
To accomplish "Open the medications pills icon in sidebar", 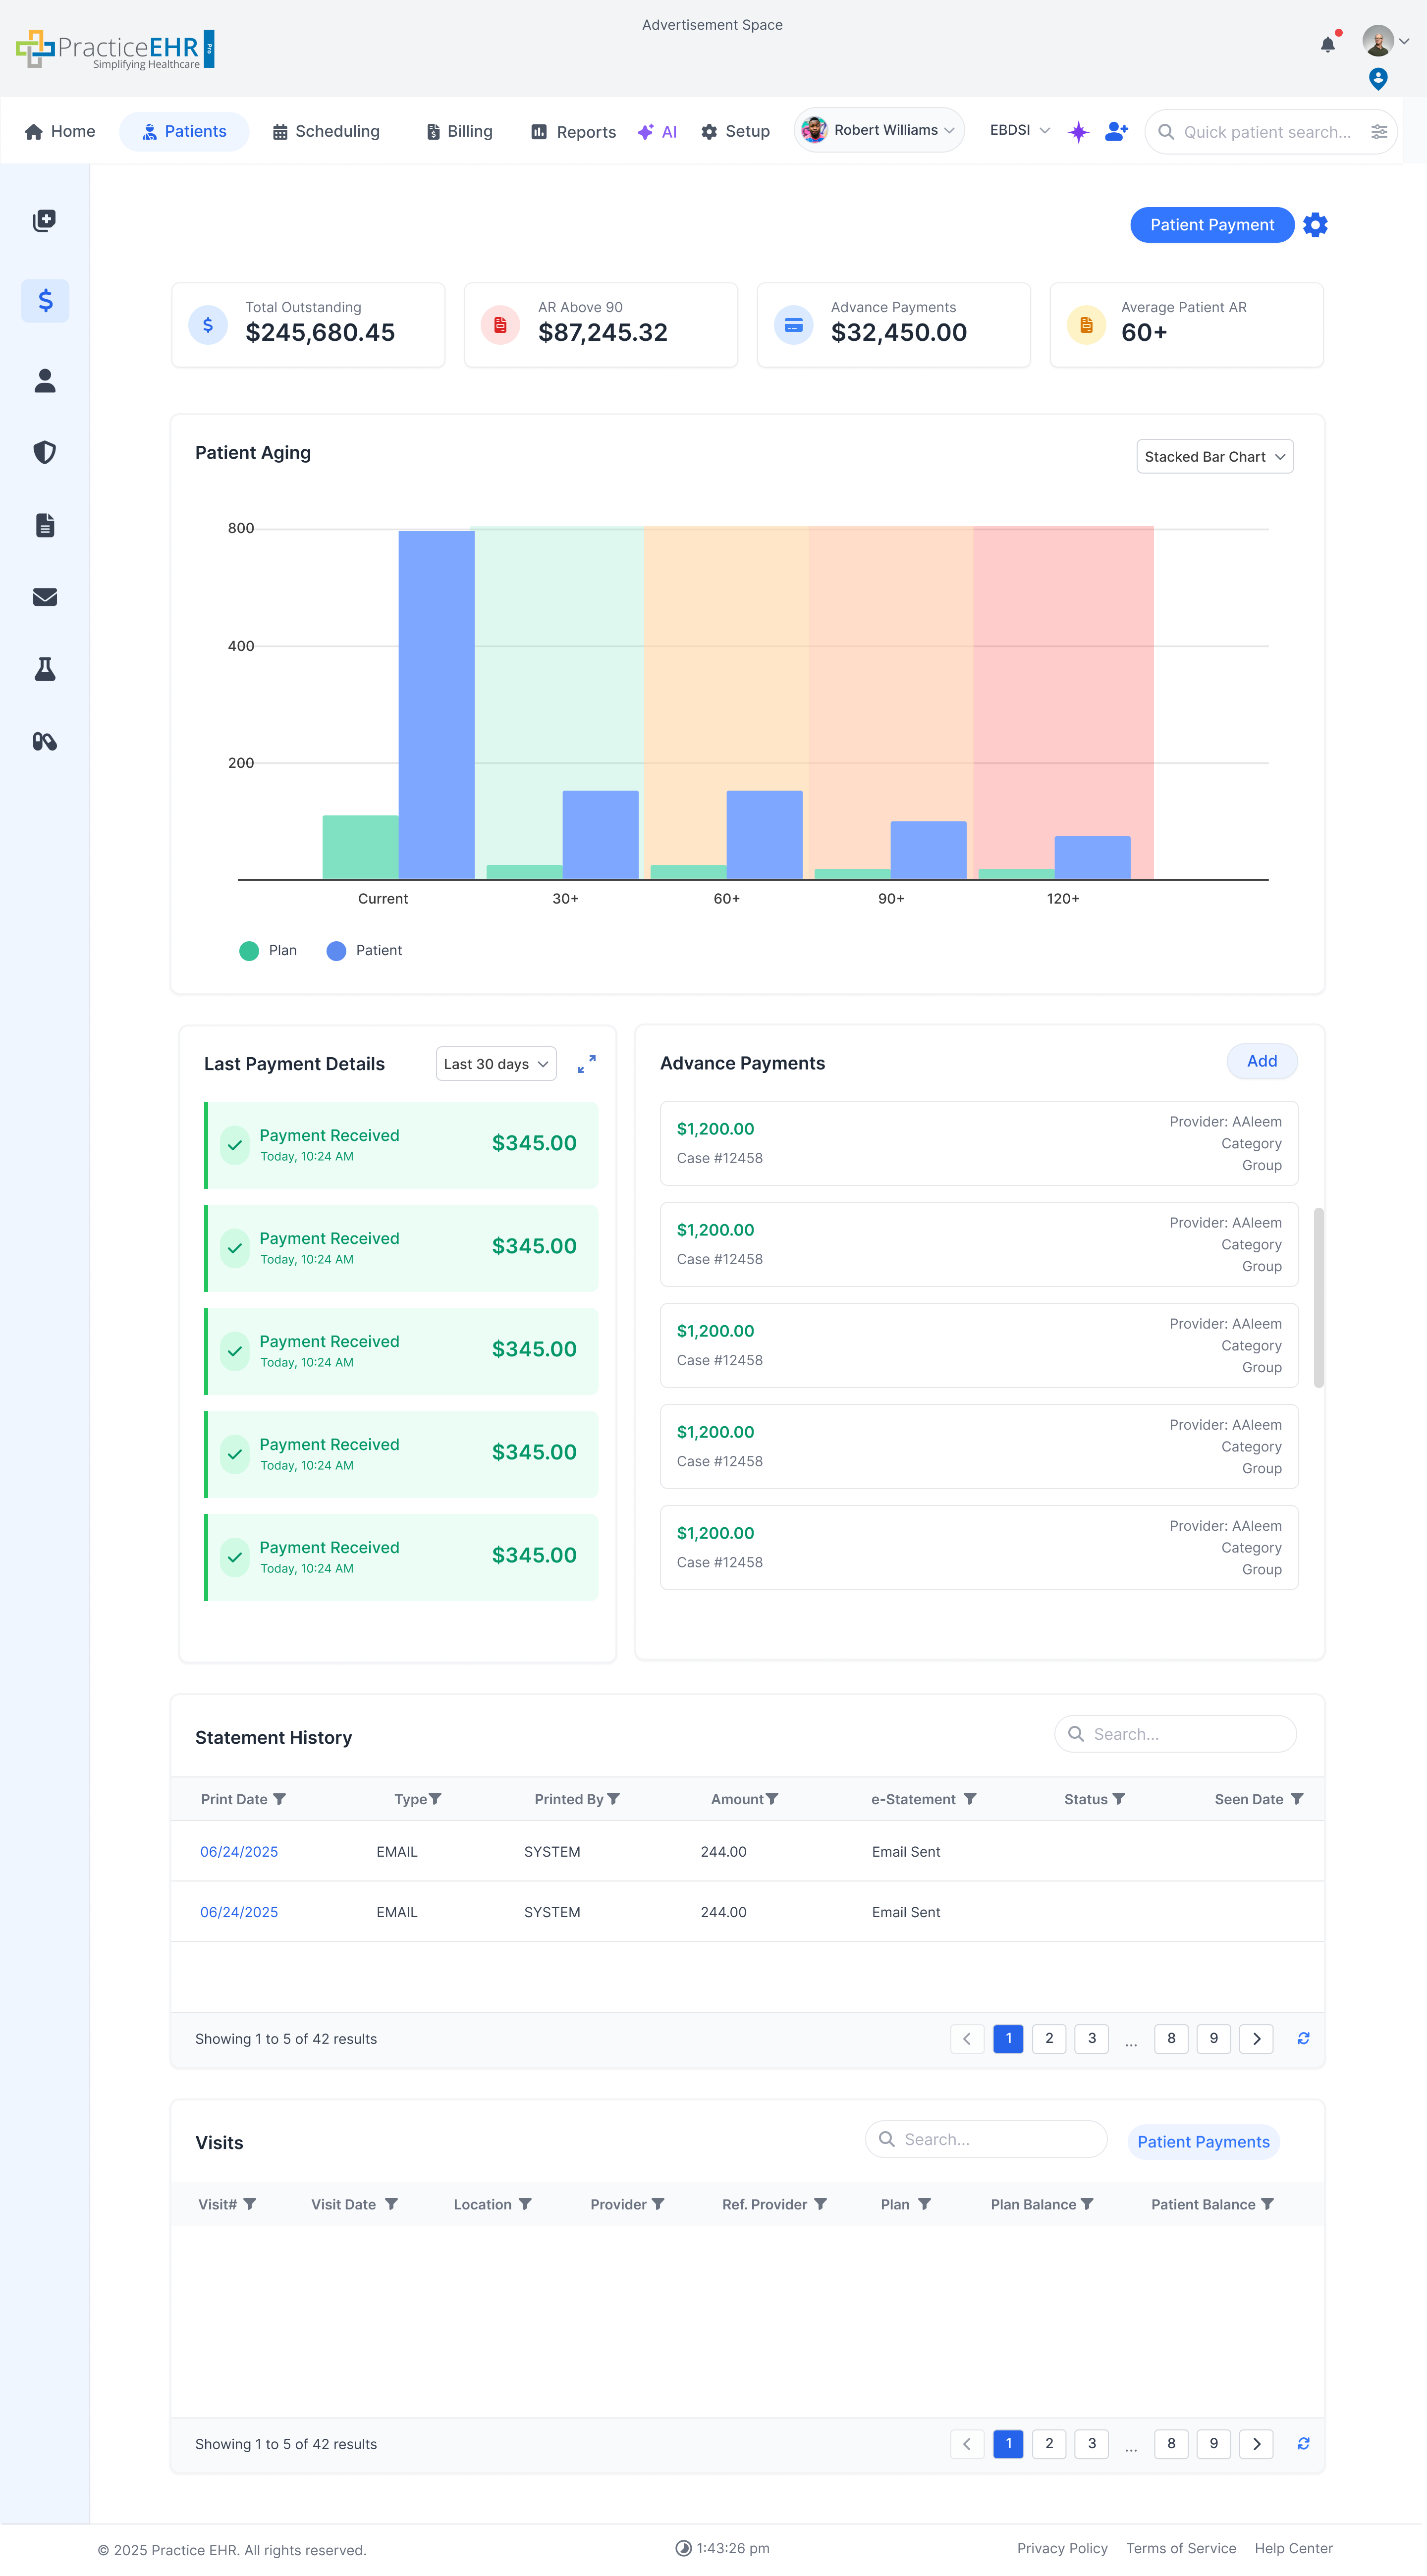I will click(44, 741).
